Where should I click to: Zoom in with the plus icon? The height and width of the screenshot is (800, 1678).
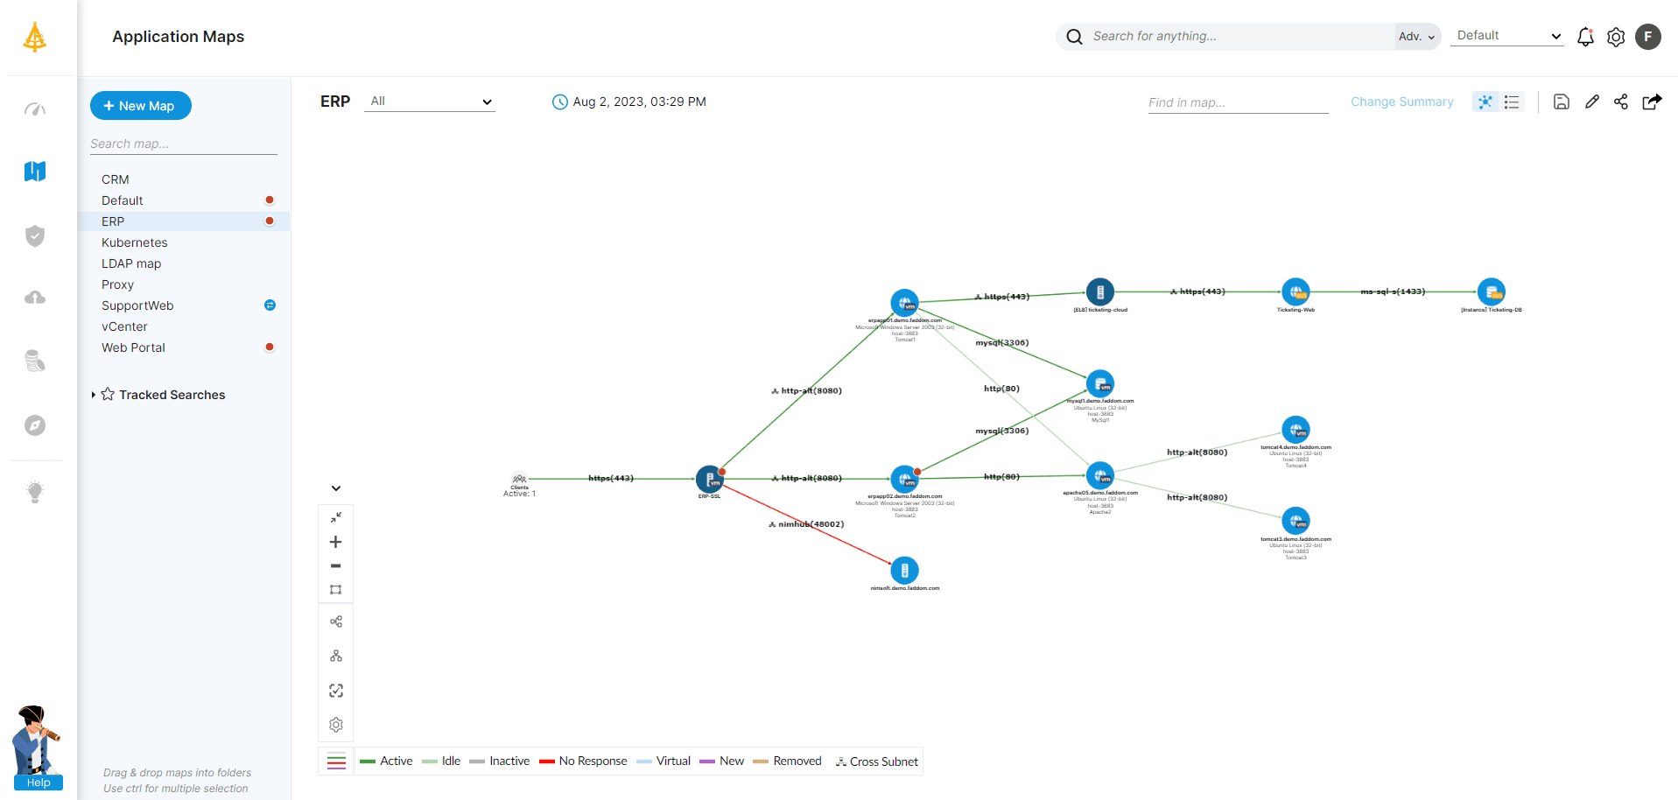(335, 542)
